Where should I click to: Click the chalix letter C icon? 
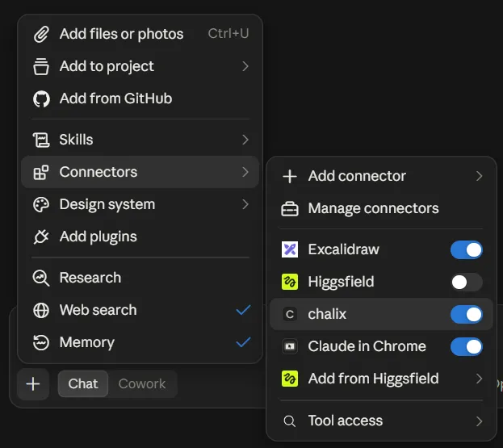tap(290, 314)
